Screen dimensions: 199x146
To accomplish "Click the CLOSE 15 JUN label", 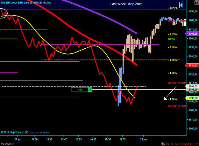I will [177, 83].
